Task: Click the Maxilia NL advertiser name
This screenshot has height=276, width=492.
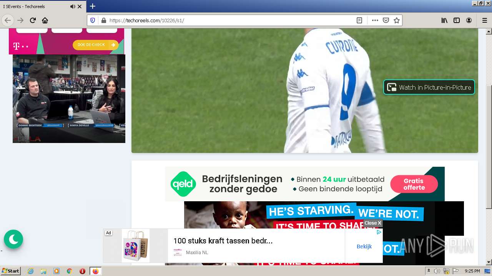Action: click(x=197, y=253)
